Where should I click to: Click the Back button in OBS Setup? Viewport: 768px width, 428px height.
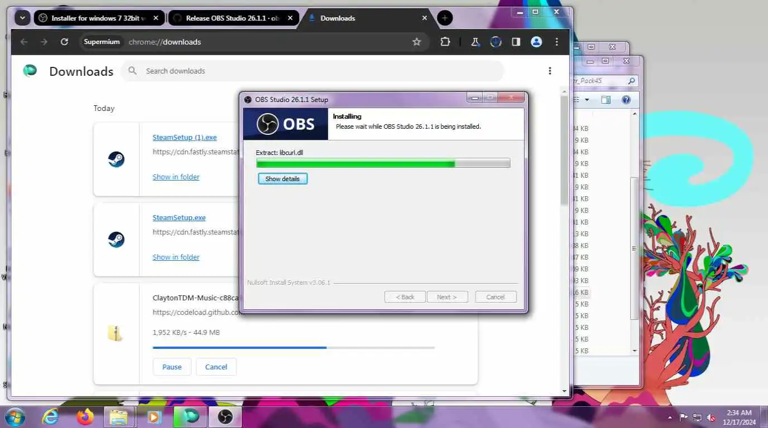tap(405, 297)
